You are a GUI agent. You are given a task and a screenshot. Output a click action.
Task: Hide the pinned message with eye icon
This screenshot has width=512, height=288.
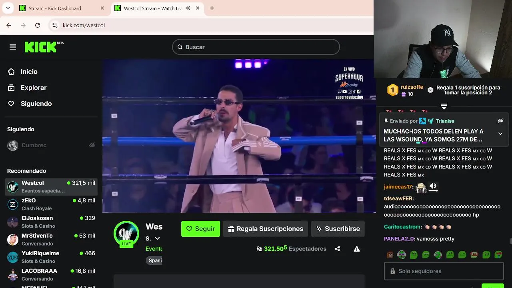point(500,121)
